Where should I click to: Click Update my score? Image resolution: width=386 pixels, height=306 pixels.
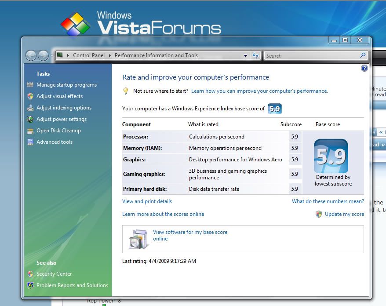click(344, 214)
